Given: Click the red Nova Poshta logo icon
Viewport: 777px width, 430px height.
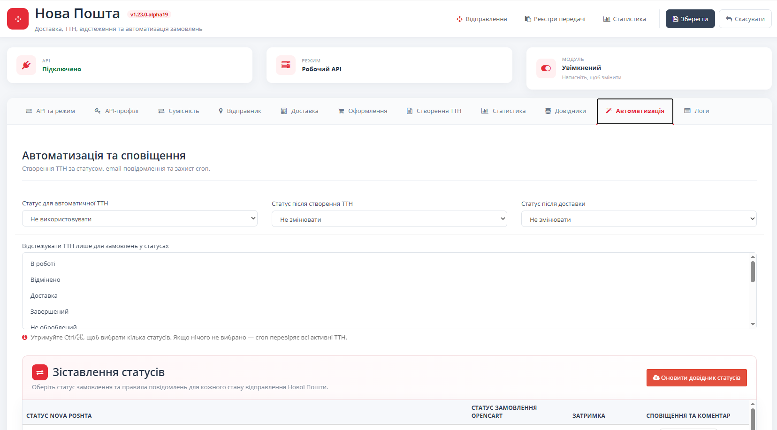Looking at the screenshot, I should point(18,19).
